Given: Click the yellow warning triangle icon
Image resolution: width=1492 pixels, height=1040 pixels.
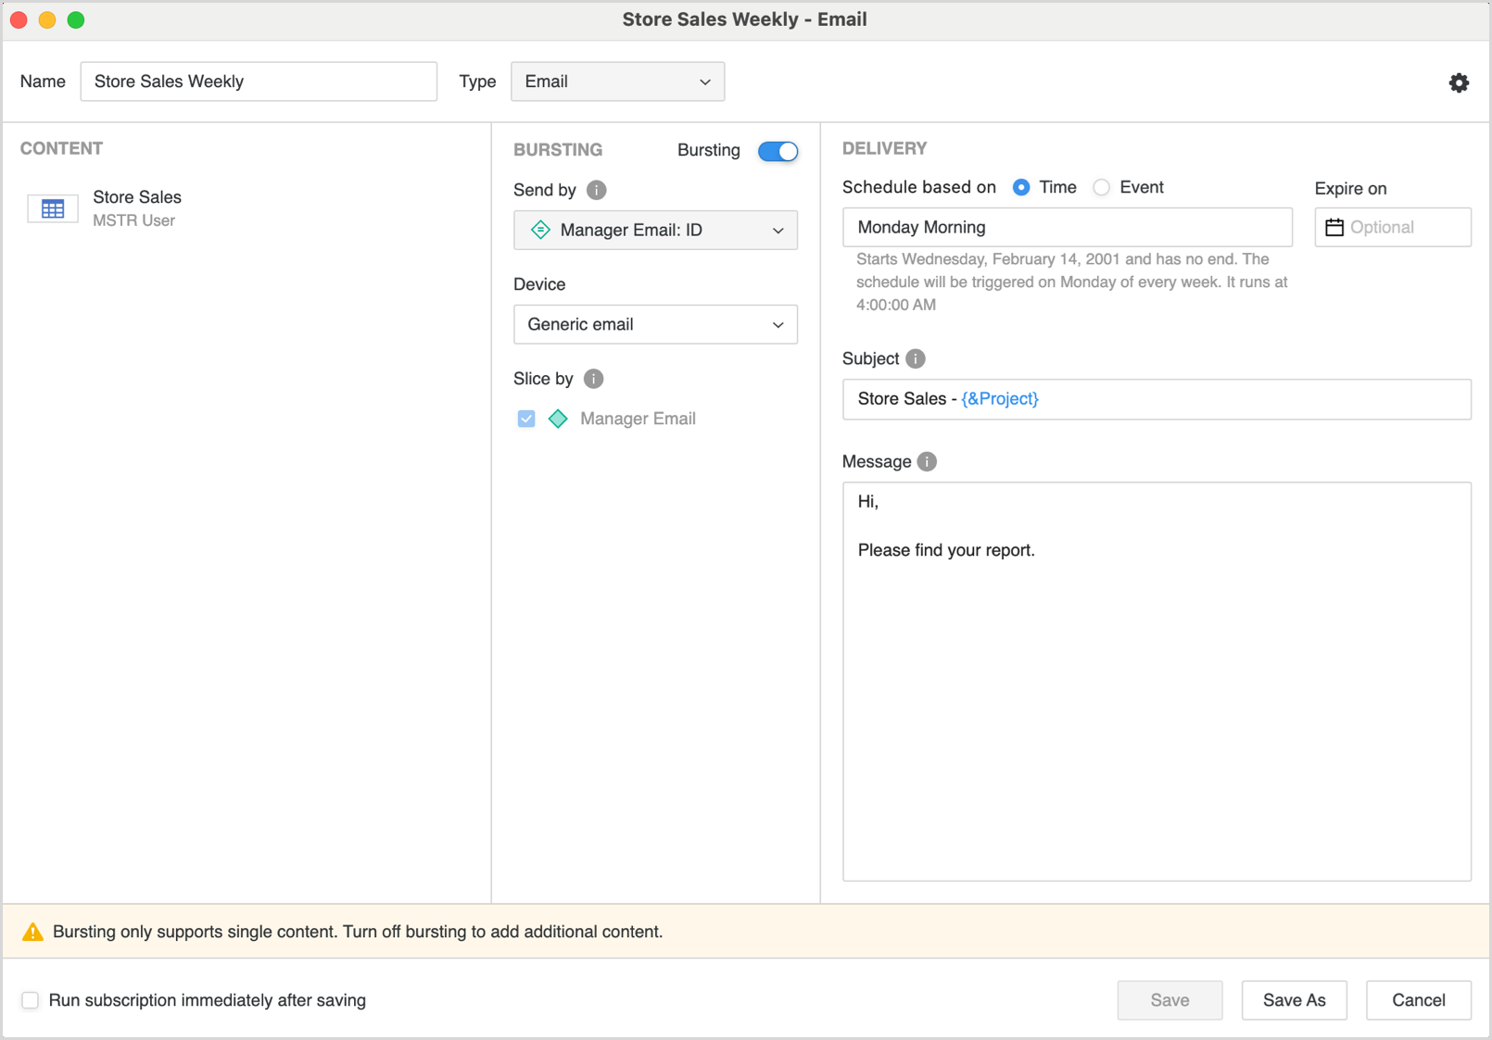Looking at the screenshot, I should (x=32, y=932).
